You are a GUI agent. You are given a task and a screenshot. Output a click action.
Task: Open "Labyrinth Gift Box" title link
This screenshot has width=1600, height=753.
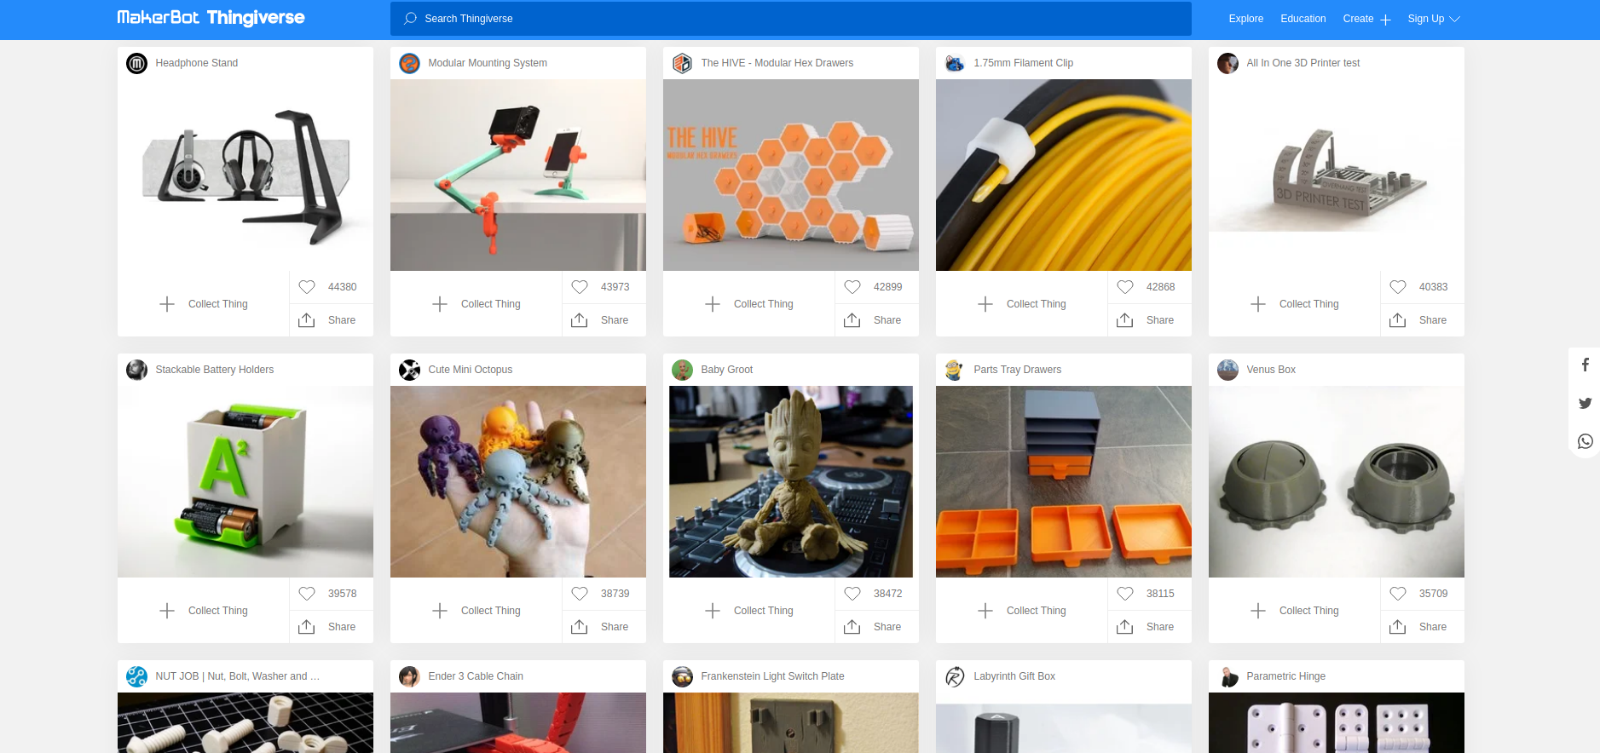[1014, 676]
